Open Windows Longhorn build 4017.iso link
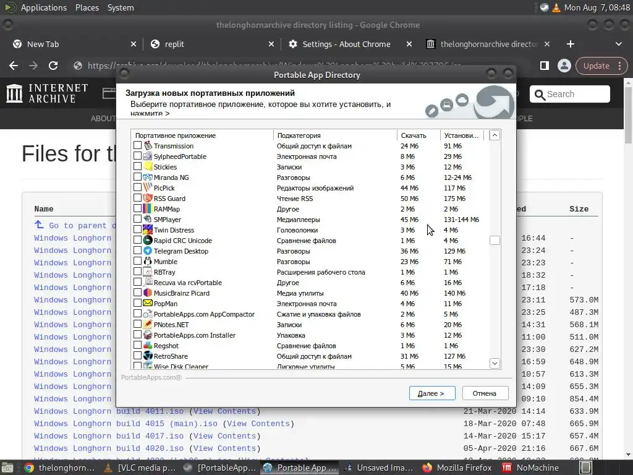The height and width of the screenshot is (475, 633). tap(109, 436)
